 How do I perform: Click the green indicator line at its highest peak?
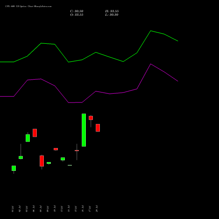coord(151,31)
